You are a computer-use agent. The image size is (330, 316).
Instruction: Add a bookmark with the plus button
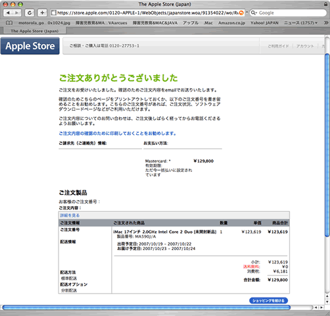[42, 13]
